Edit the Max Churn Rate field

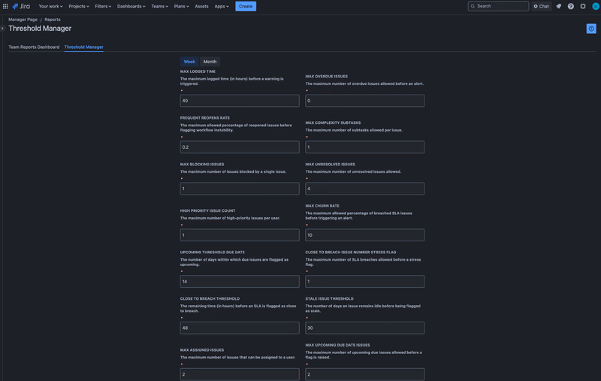(x=365, y=235)
